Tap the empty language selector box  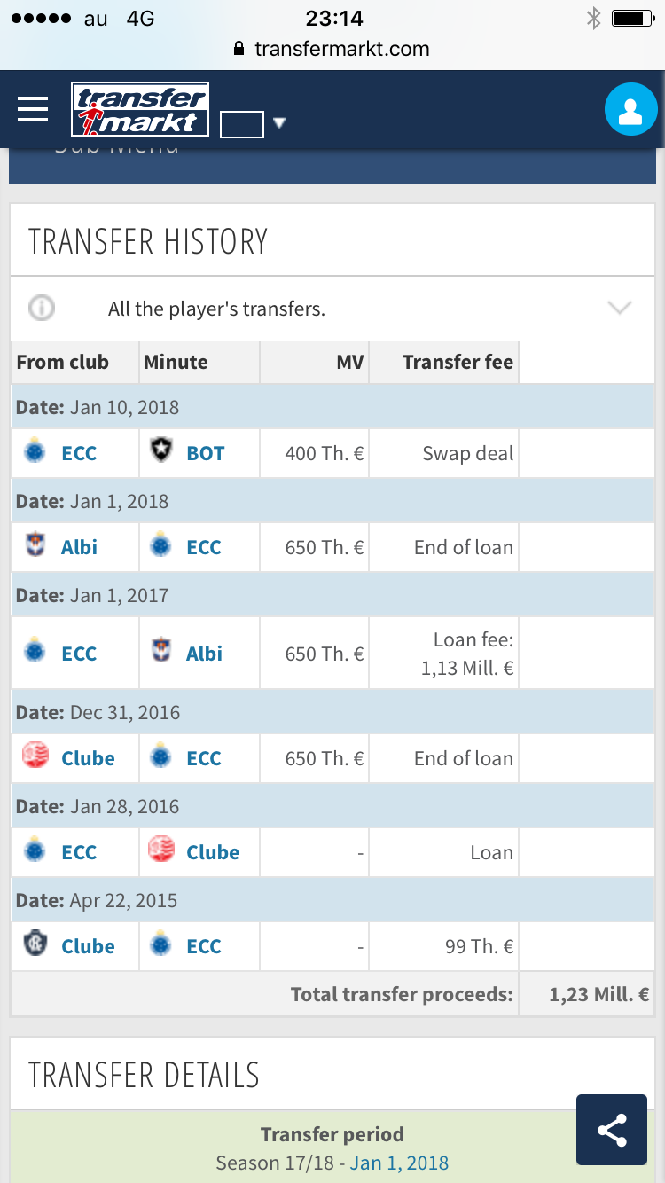242,124
